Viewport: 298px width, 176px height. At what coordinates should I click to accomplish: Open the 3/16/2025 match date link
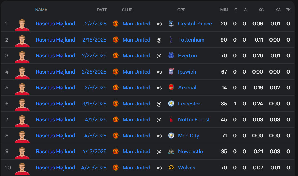pos(94,104)
